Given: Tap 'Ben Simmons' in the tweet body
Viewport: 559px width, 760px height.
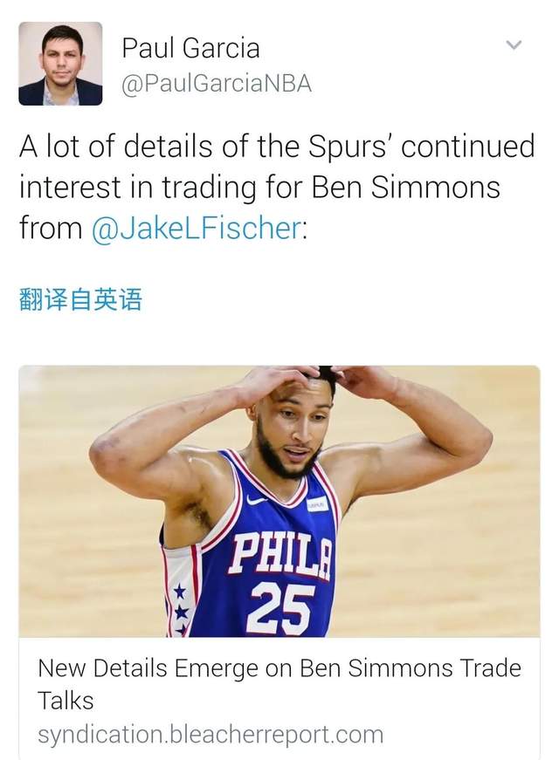Looking at the screenshot, I should [x=405, y=187].
